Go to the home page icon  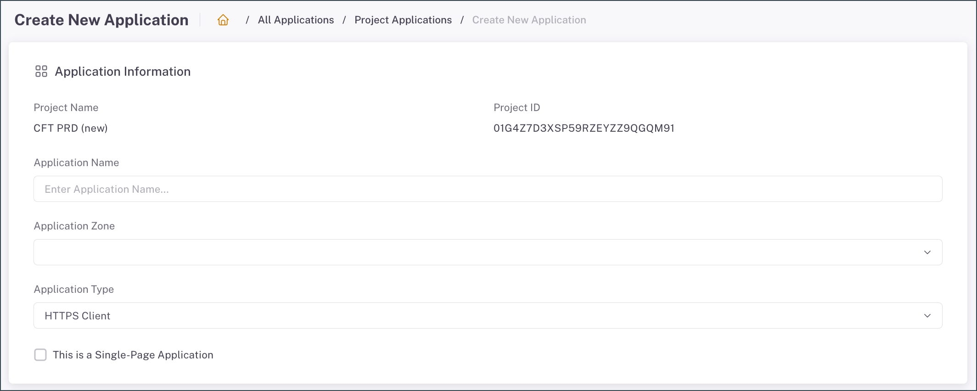(223, 20)
